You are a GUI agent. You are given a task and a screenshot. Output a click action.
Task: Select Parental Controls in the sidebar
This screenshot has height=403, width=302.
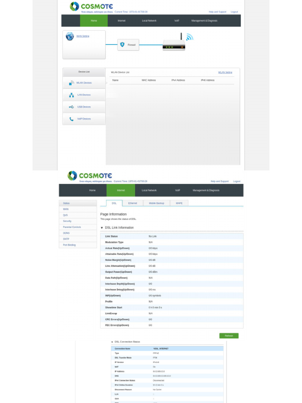point(78,227)
